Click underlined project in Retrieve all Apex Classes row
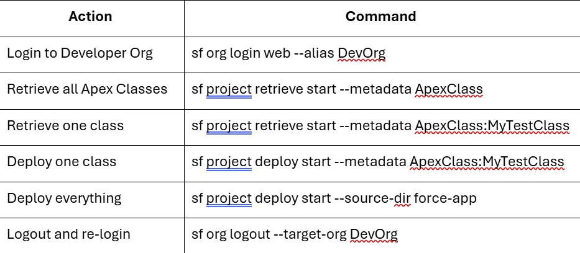This screenshot has height=253, width=580. 229,89
